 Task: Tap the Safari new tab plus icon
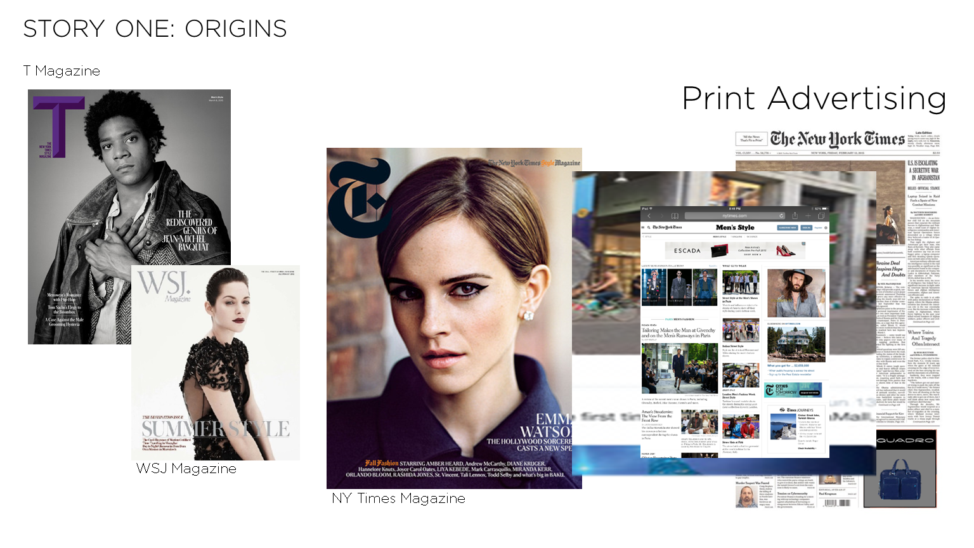click(x=808, y=216)
